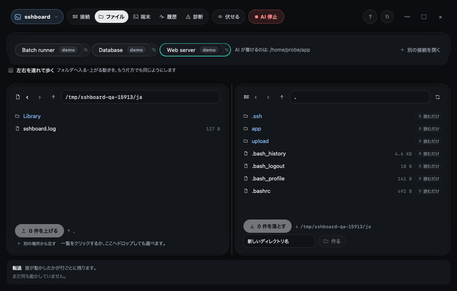Click 別の場所から足す link
This screenshot has width=457, height=291.
point(37,244)
